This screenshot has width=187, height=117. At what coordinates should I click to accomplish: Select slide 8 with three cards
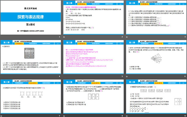click(x=93, y=96)
